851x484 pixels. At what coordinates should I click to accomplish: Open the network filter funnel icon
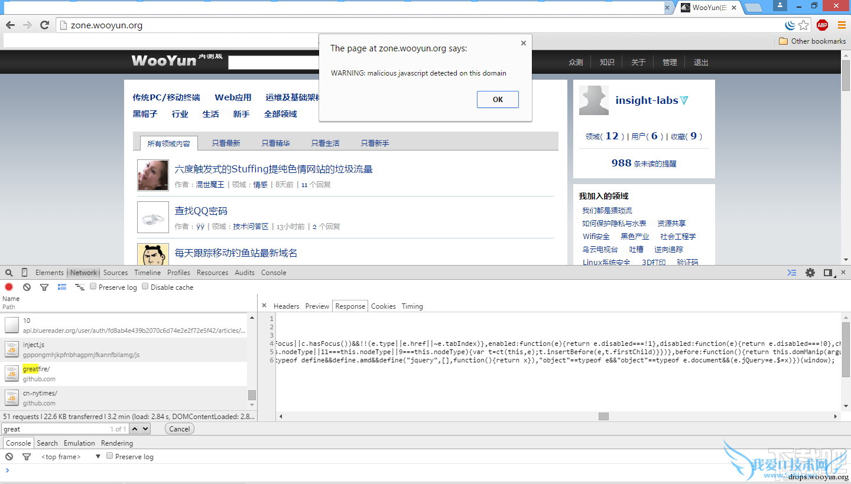click(x=44, y=287)
